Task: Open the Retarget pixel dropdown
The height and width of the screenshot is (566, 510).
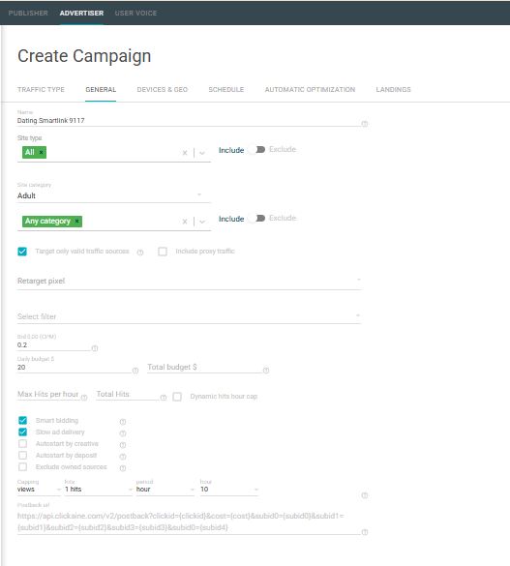Action: click(x=189, y=281)
